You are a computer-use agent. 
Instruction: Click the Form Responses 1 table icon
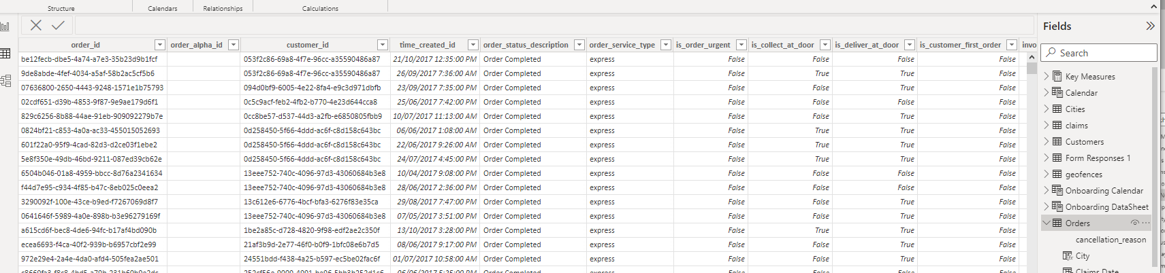point(1057,158)
